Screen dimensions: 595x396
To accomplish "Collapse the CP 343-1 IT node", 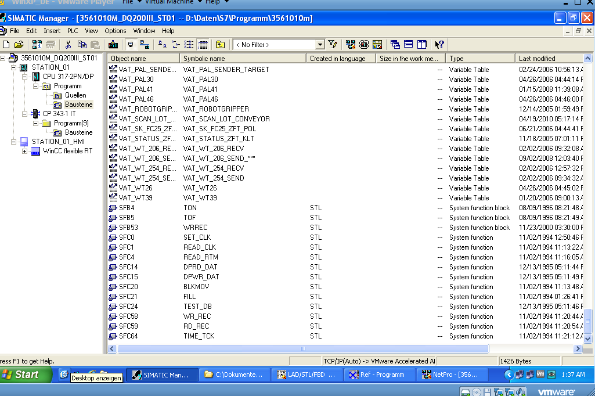I will coord(24,114).
